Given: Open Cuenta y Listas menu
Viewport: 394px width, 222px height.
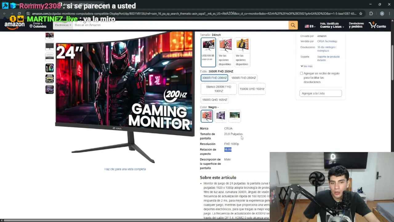Looking at the screenshot, I should click(332, 25).
